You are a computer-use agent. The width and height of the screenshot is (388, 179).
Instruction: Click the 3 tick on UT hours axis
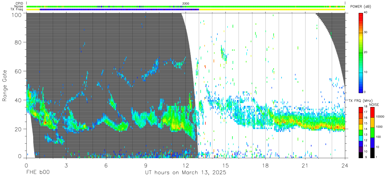66,165
